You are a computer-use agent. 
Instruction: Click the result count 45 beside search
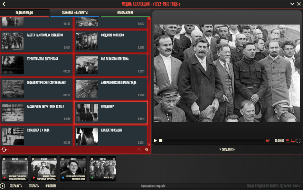tap(146, 150)
